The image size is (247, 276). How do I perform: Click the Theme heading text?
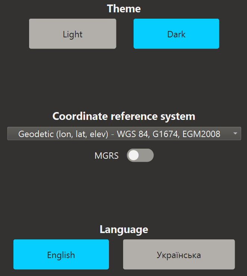124,9
